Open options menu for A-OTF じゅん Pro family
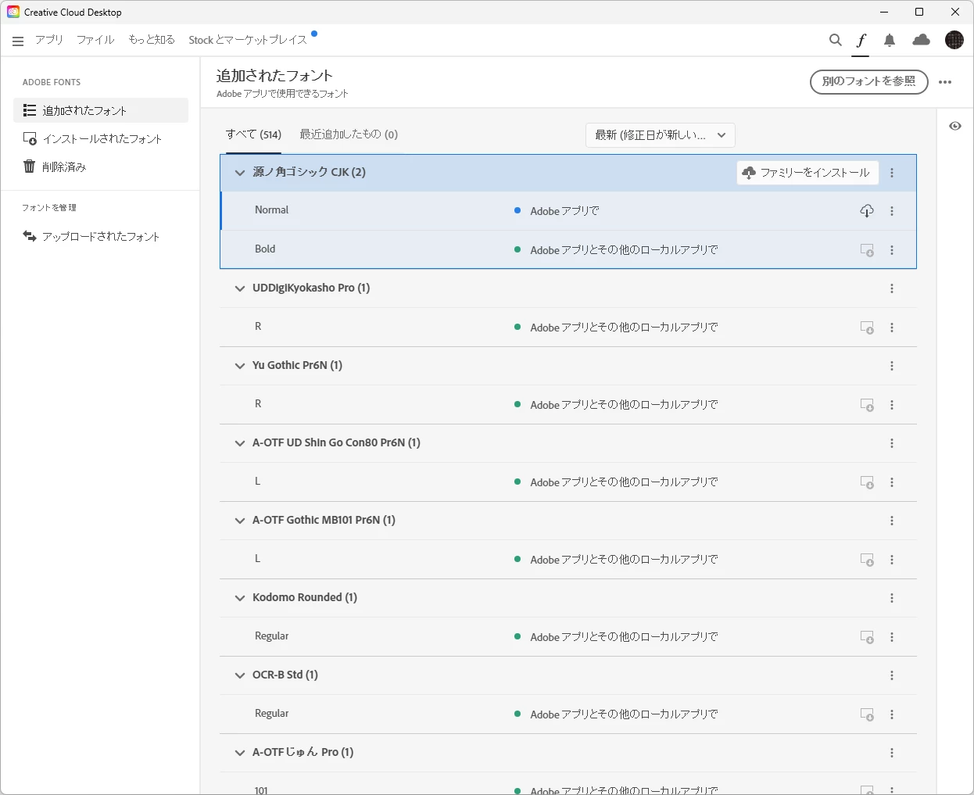974x795 pixels. 892,753
